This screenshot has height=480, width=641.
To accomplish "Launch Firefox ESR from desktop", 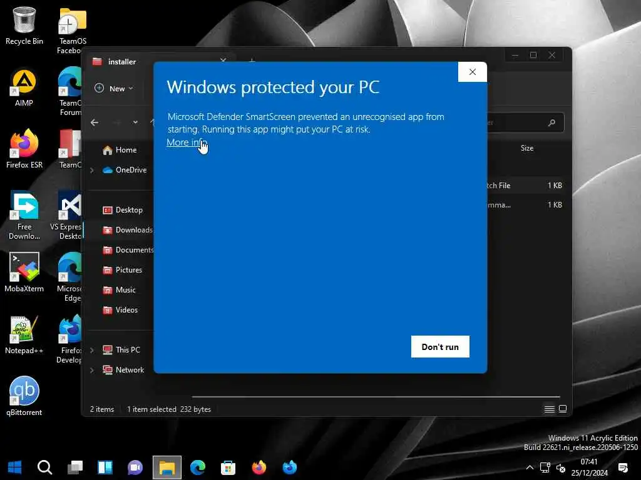I will 24,149.
